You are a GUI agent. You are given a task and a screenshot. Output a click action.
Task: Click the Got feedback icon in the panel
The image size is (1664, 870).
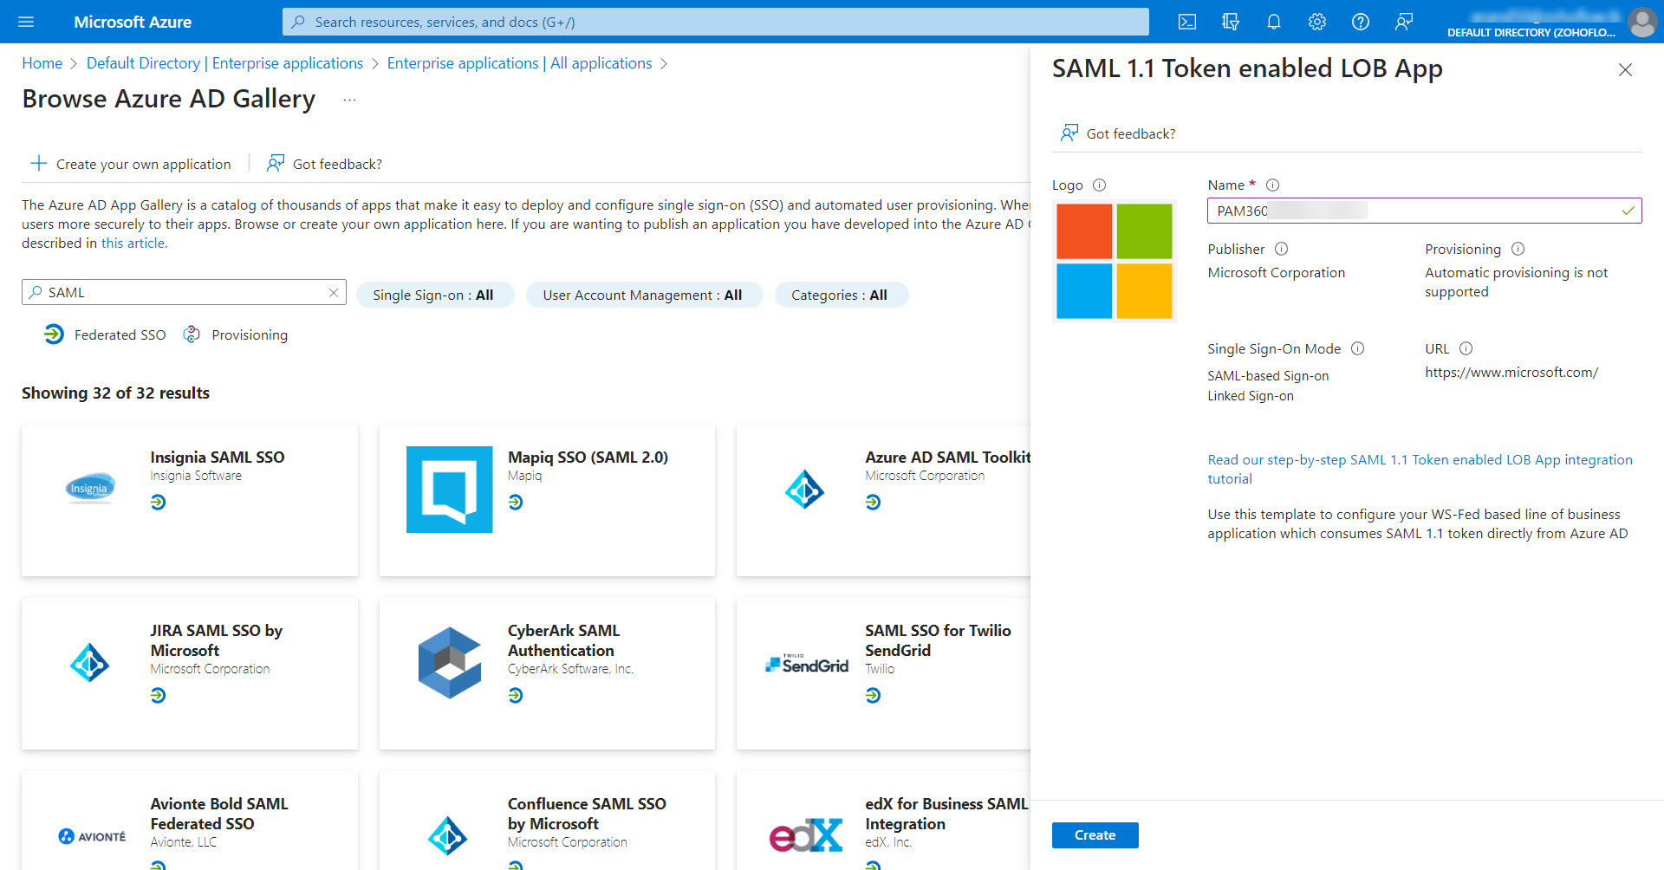click(1069, 133)
